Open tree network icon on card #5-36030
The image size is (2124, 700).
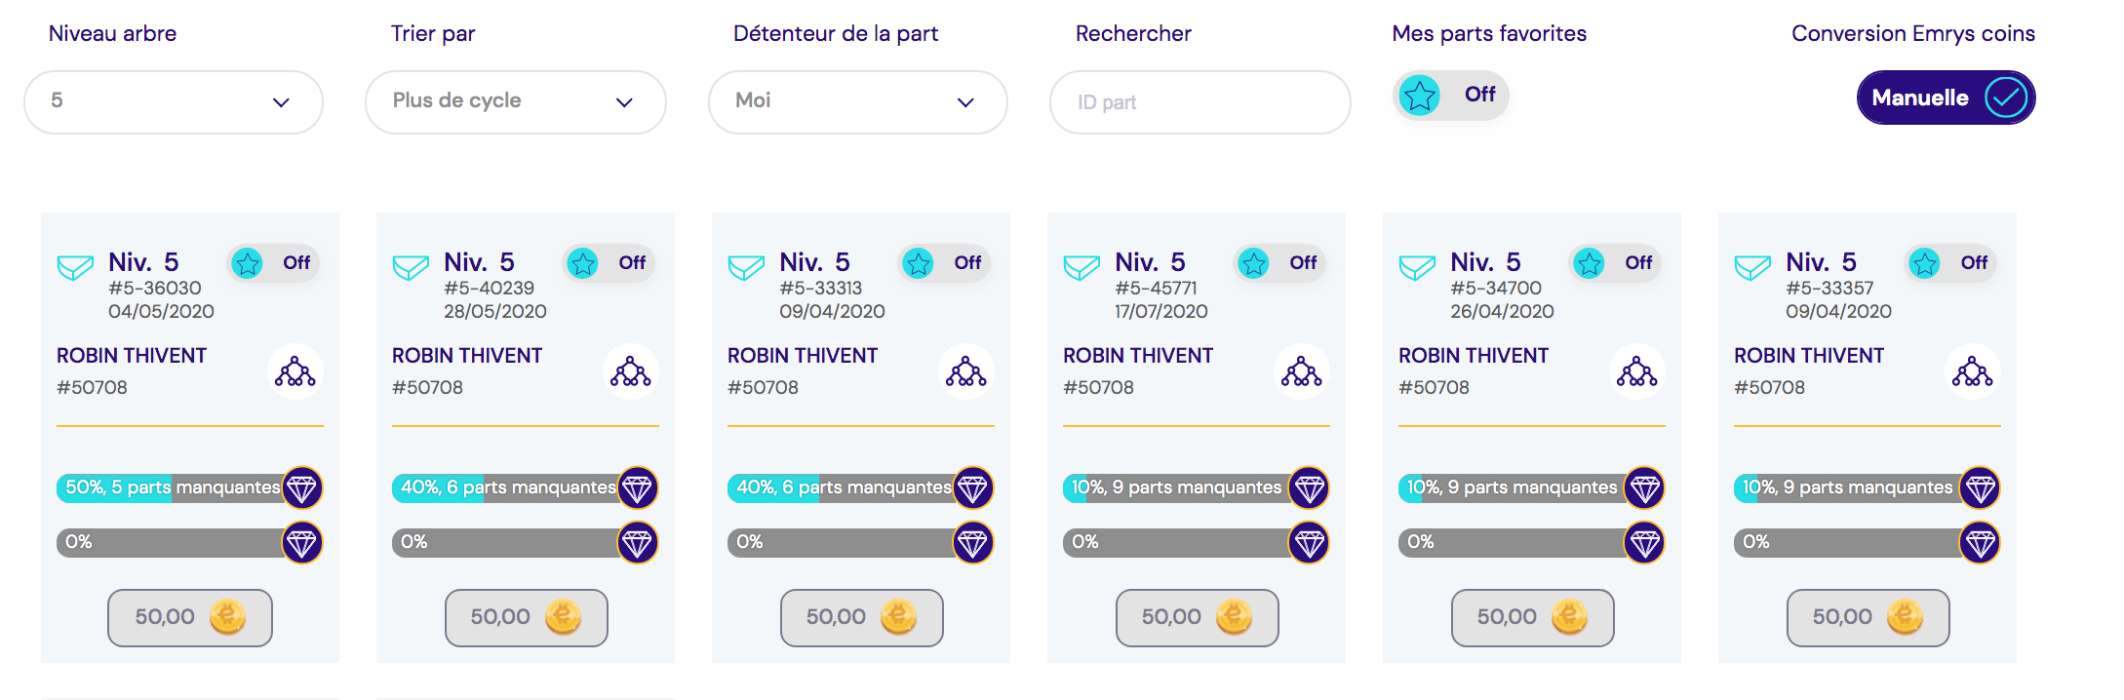pos(295,372)
